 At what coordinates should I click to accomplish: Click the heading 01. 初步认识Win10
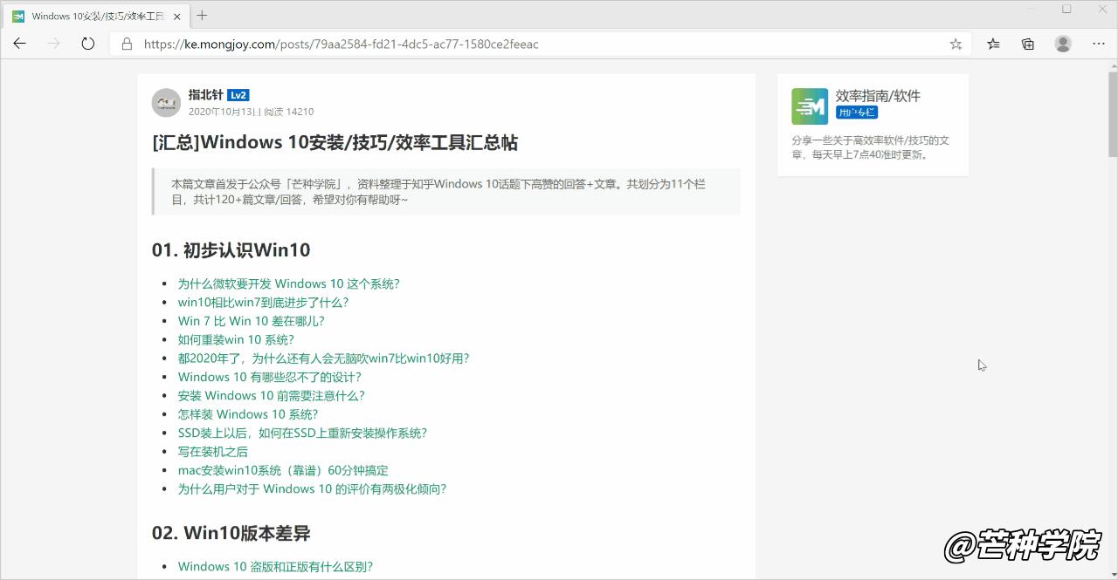tap(231, 250)
